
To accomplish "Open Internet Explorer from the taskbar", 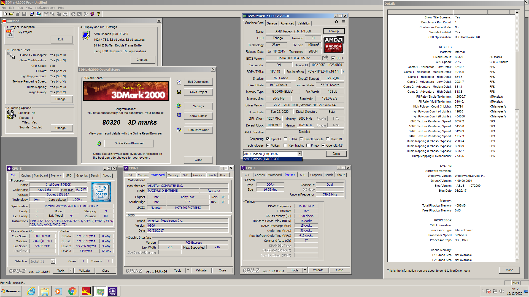I will click(31, 291).
